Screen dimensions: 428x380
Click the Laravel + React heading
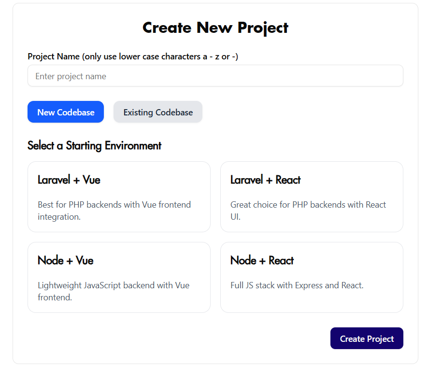[266, 180]
